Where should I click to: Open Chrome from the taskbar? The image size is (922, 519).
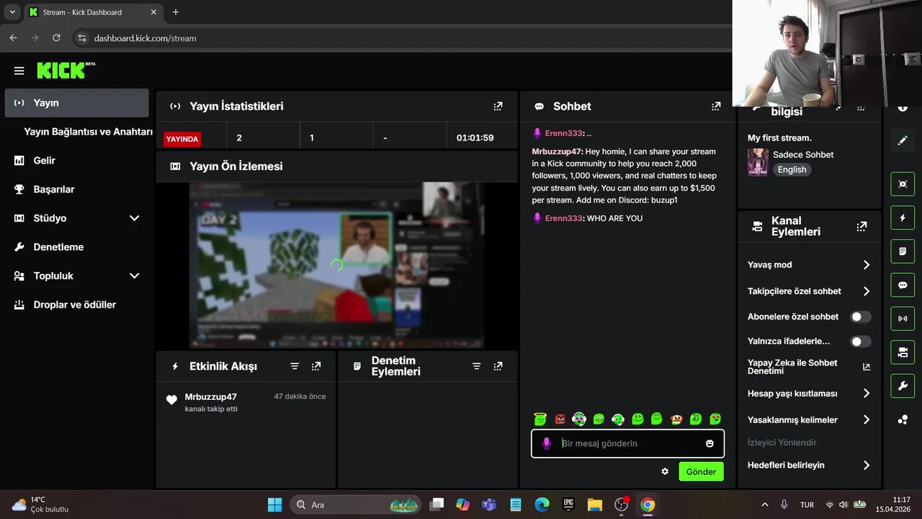648,505
